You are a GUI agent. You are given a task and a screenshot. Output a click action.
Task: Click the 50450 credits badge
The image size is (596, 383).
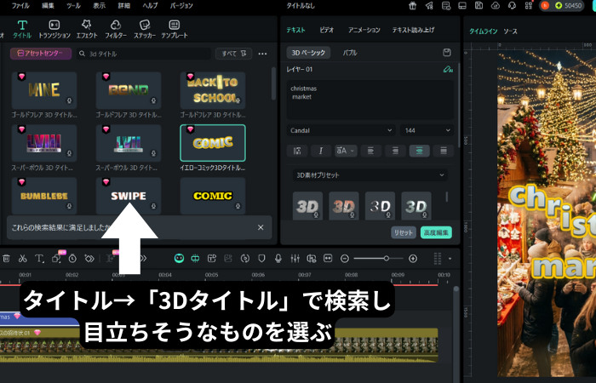click(x=569, y=5)
